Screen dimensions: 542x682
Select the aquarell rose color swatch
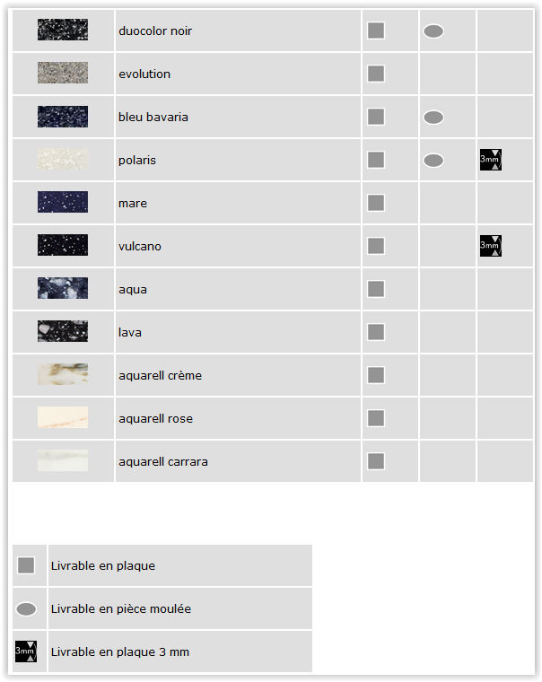point(63,417)
